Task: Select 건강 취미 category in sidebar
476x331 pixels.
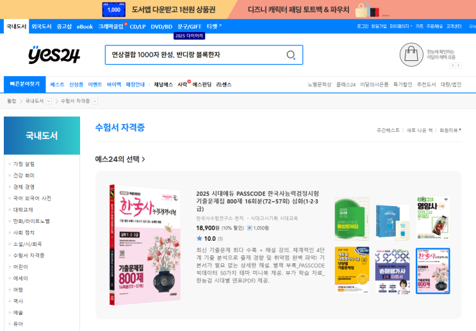Action: [x=24, y=175]
